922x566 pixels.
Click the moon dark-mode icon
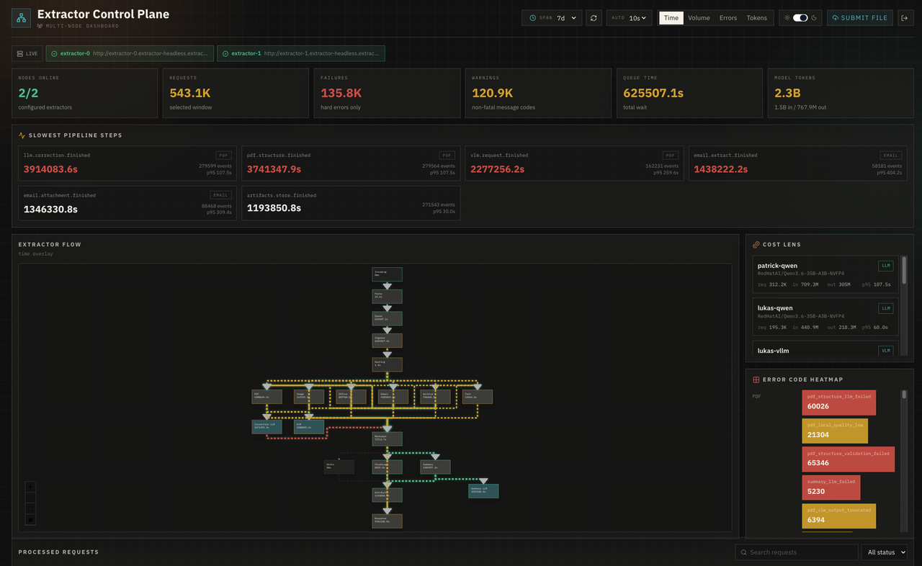(x=814, y=18)
